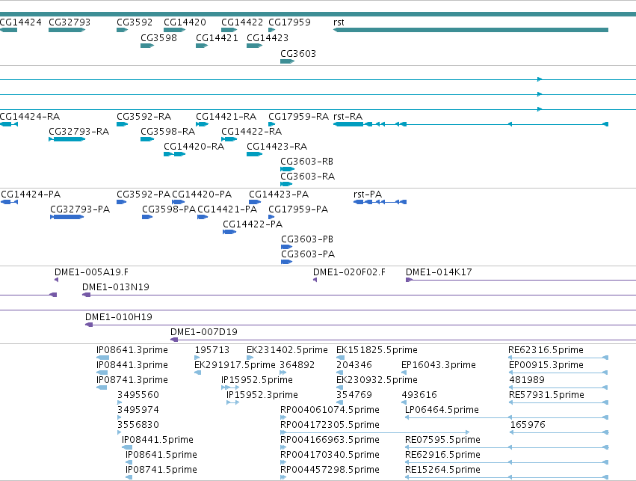Select the CG32793-RA transcript label
Image resolution: width=636 pixels, height=481 pixels.
pos(79,132)
